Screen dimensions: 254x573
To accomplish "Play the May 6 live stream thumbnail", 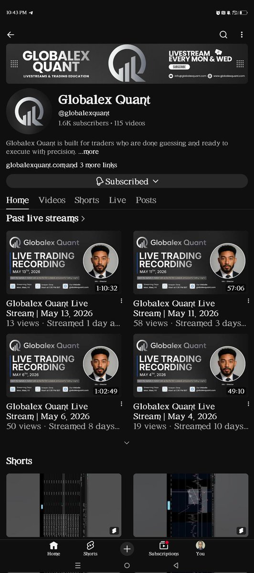I will pyautogui.click(x=63, y=366).
